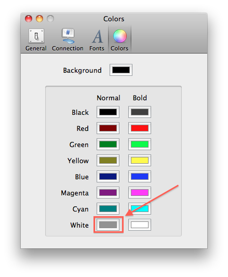Select the Bold Yellow color swatch
The width and height of the screenshot is (228, 277).
click(x=140, y=160)
